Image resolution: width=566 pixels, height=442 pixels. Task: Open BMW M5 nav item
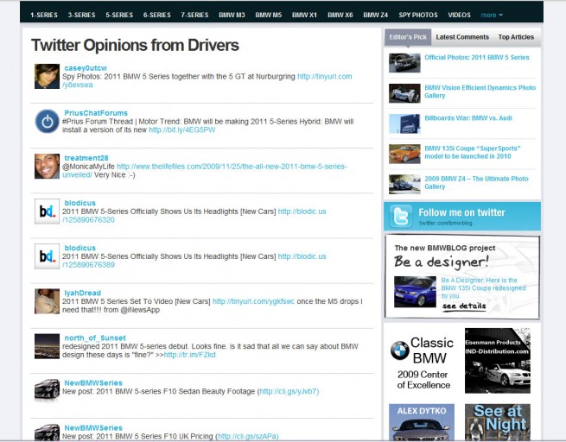[x=268, y=15]
